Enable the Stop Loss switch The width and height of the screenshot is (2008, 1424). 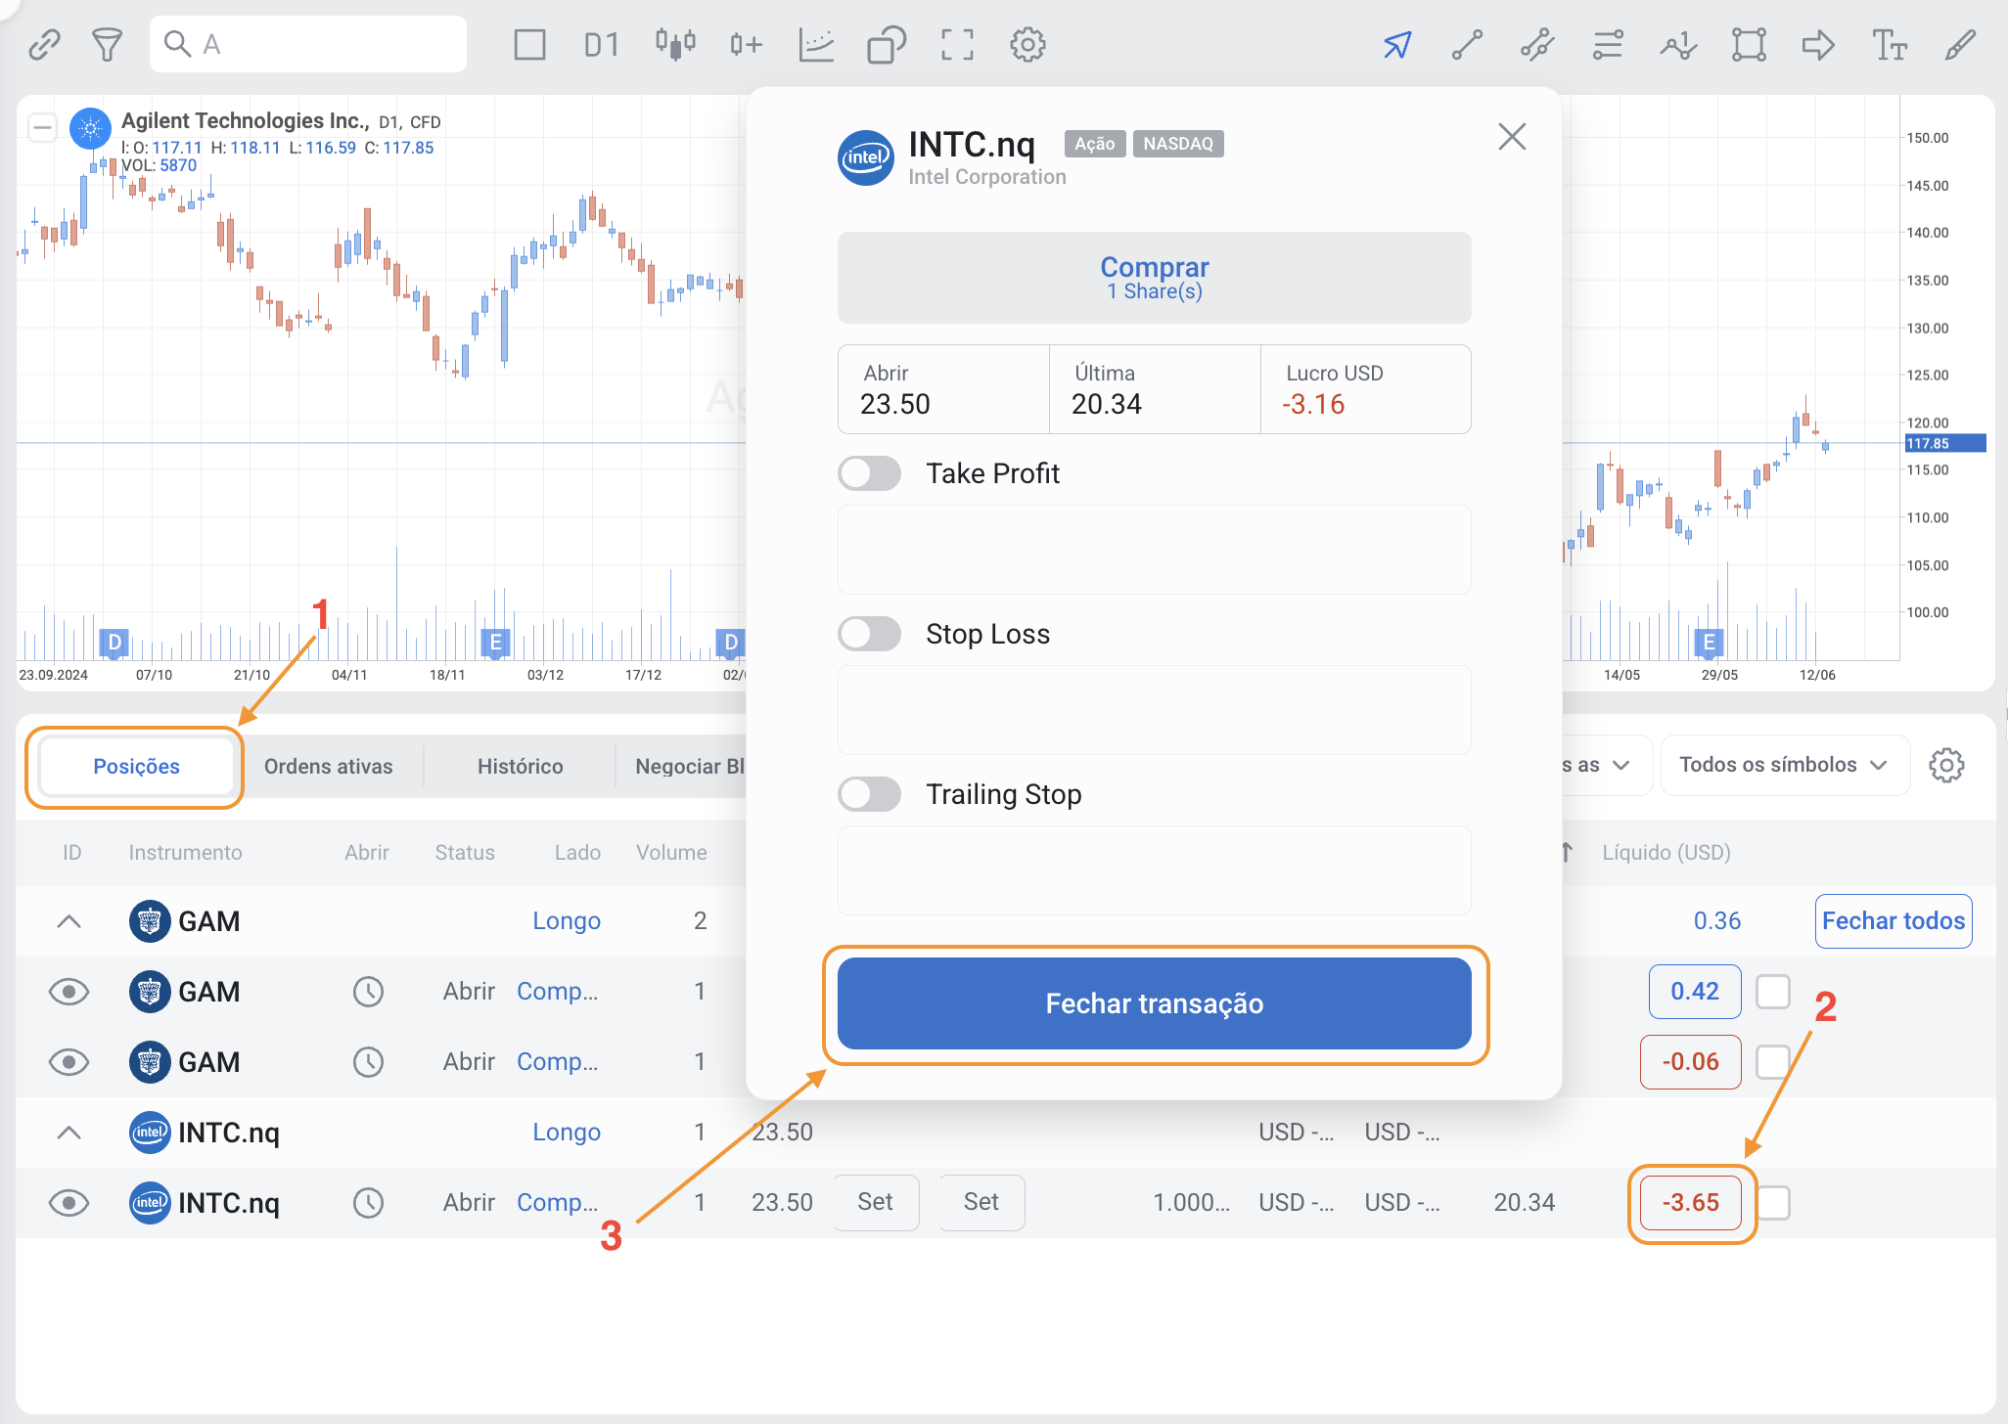point(869,634)
